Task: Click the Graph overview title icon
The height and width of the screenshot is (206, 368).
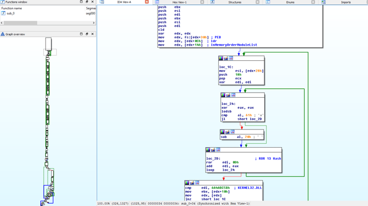Action: pyautogui.click(x=2, y=34)
